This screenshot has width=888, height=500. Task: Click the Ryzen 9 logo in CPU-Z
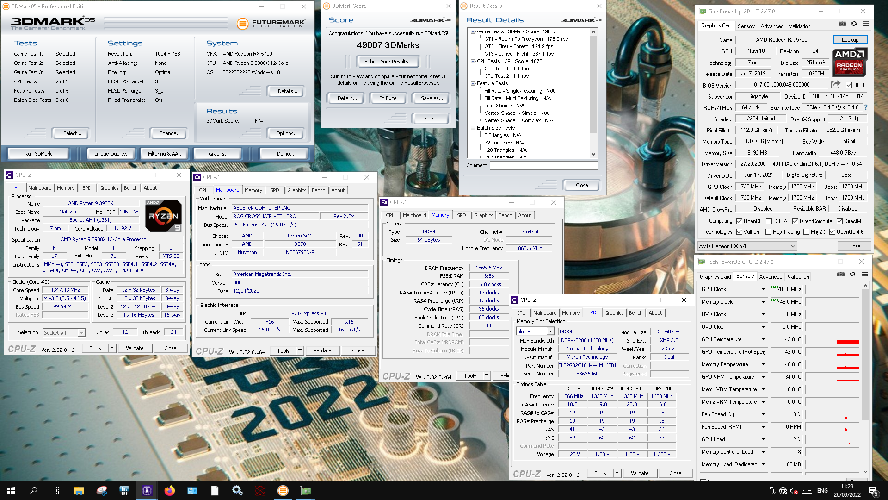[163, 216]
